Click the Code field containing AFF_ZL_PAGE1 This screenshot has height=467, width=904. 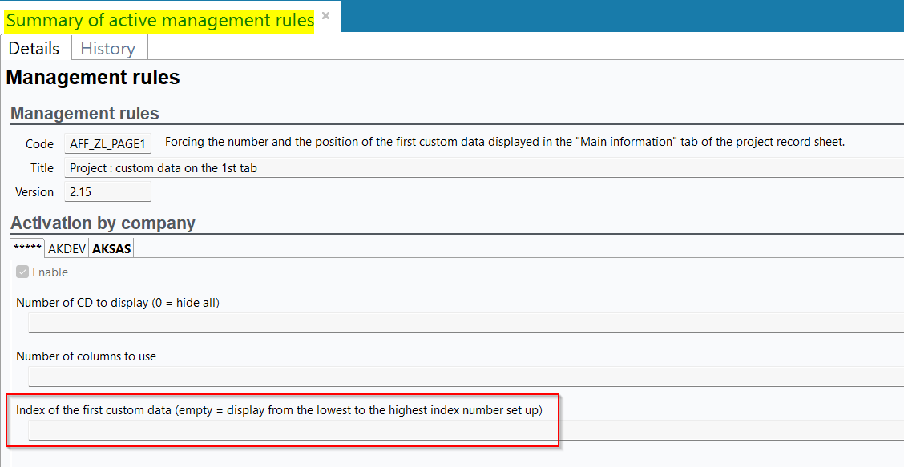(x=107, y=143)
